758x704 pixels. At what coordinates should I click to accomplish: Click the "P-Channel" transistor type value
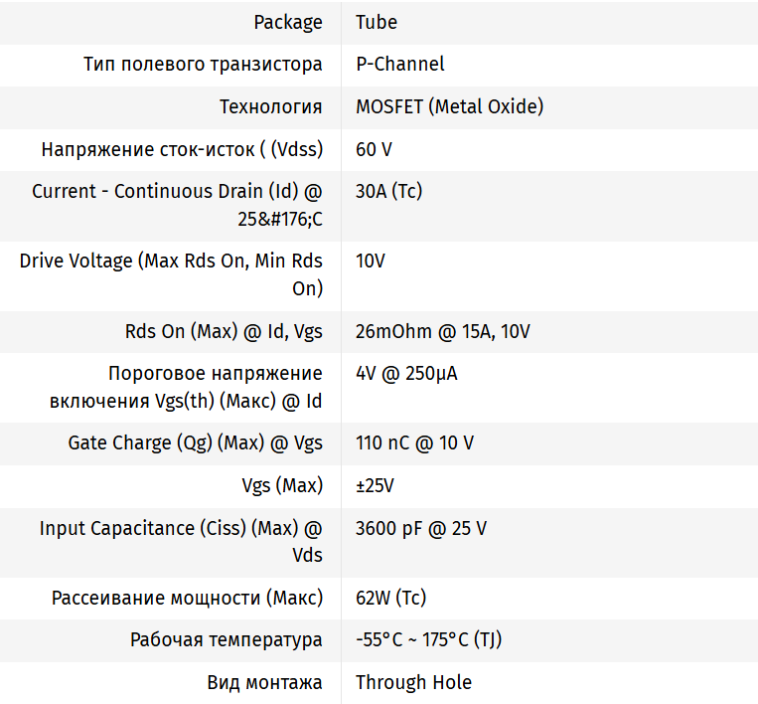[x=399, y=65]
